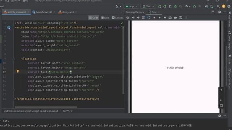232x130 pixels.
Task: Click the emulator Volume Down icon
Action: click(138, 18)
